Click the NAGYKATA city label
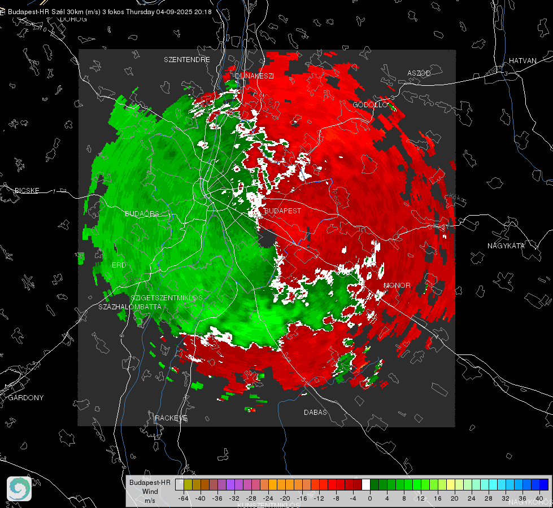The height and width of the screenshot is (508, 553). (x=506, y=246)
